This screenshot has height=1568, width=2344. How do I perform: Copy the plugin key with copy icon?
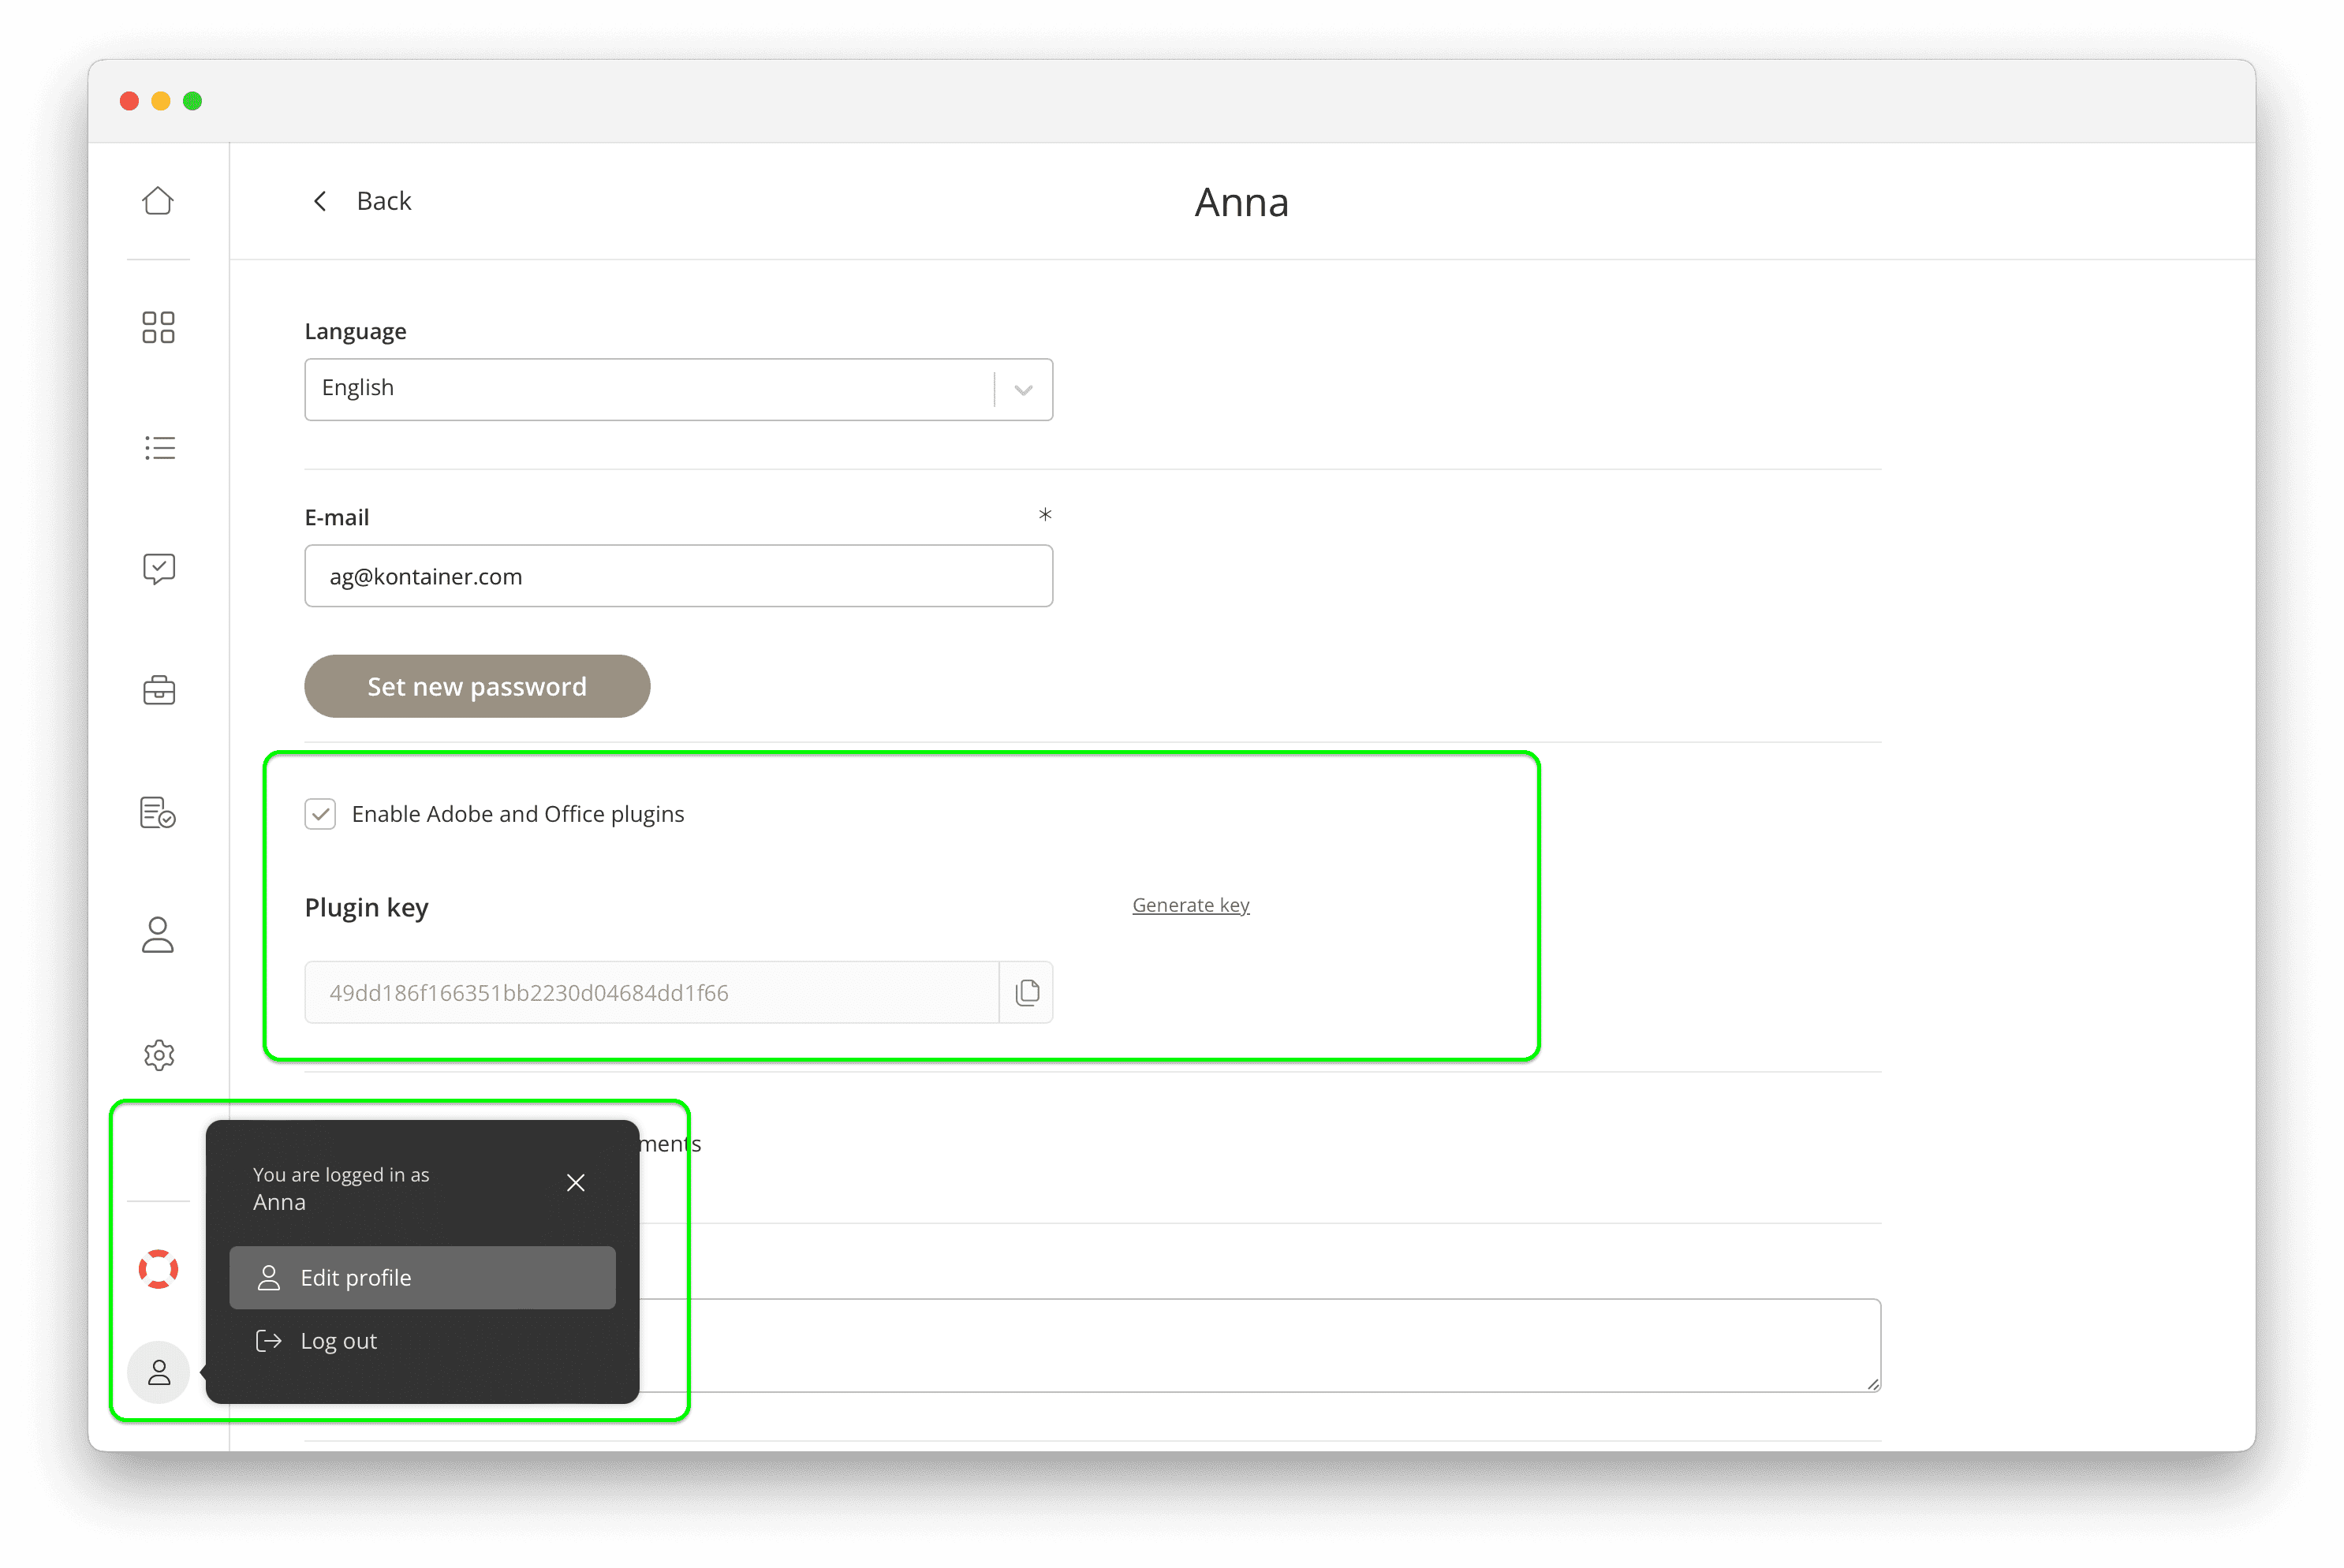[1027, 992]
